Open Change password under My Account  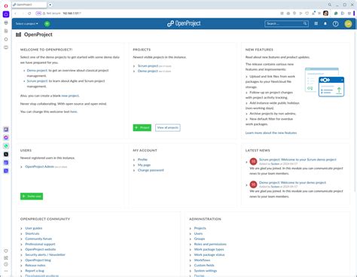[x=151, y=170]
